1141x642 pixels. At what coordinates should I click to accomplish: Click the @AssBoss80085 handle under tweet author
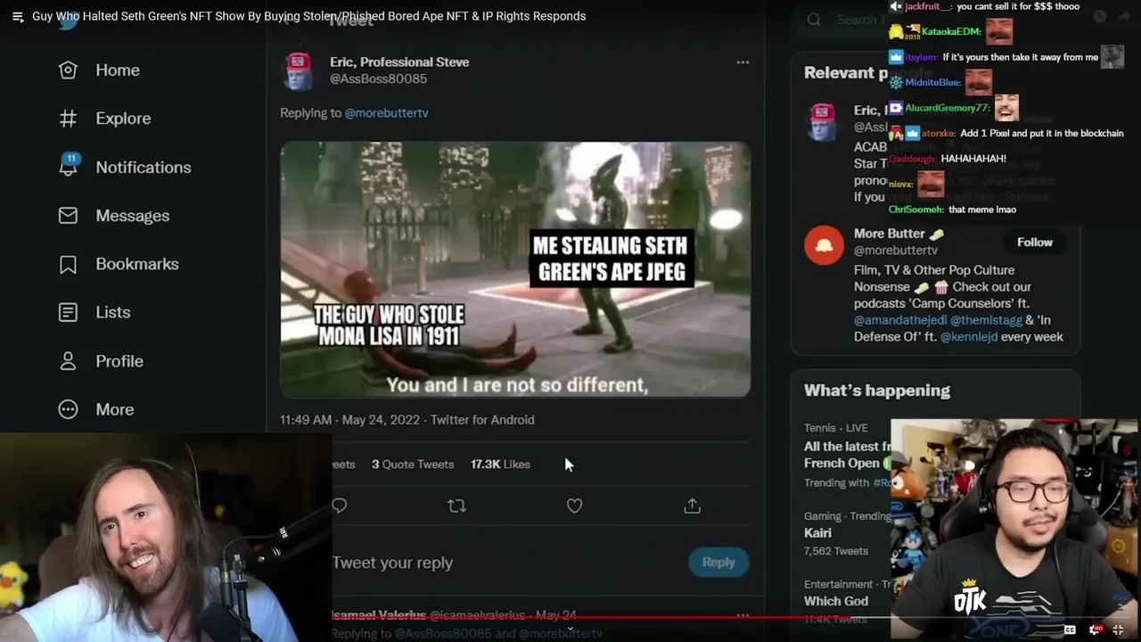click(x=378, y=78)
